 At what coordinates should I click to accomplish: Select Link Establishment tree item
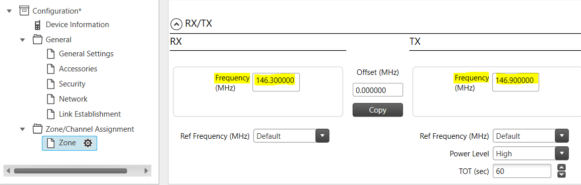(84, 114)
